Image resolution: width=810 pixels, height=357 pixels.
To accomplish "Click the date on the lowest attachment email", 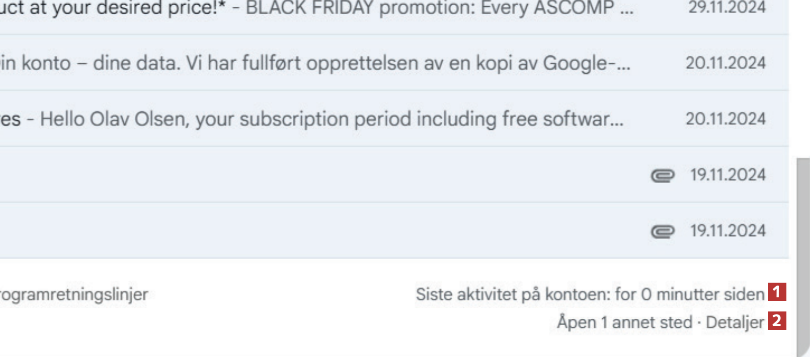I will 728,231.
